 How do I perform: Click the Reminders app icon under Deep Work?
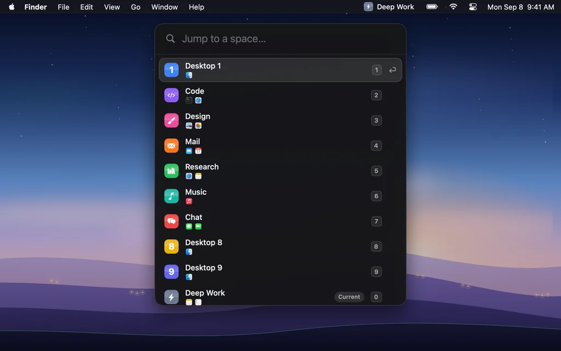(x=198, y=302)
